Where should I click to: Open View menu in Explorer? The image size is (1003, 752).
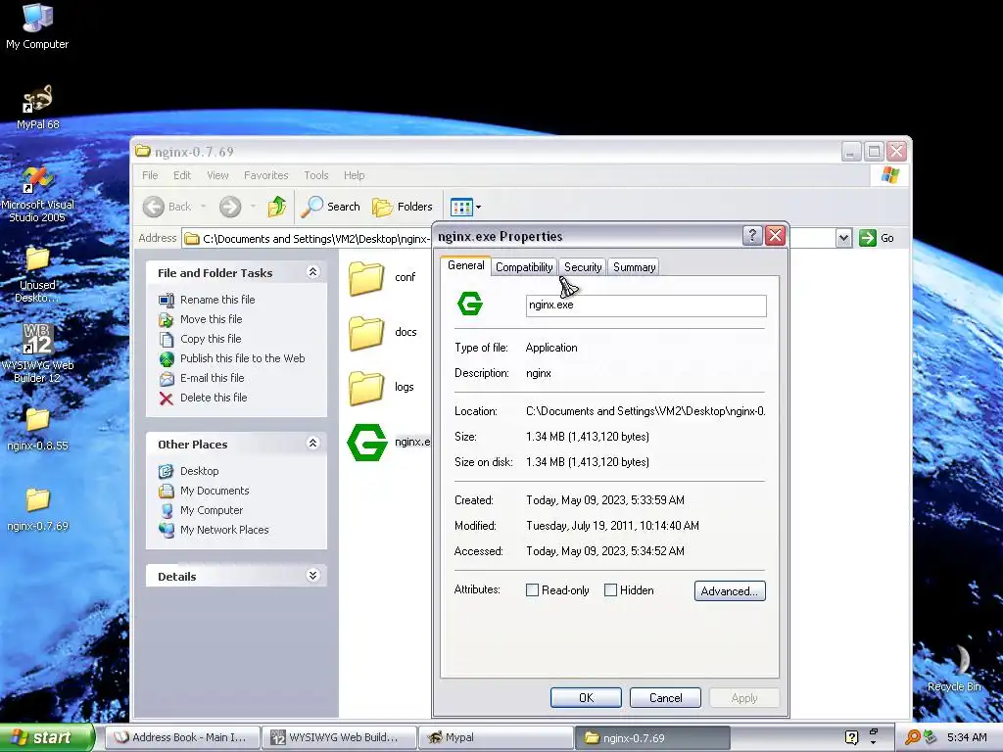[217, 175]
